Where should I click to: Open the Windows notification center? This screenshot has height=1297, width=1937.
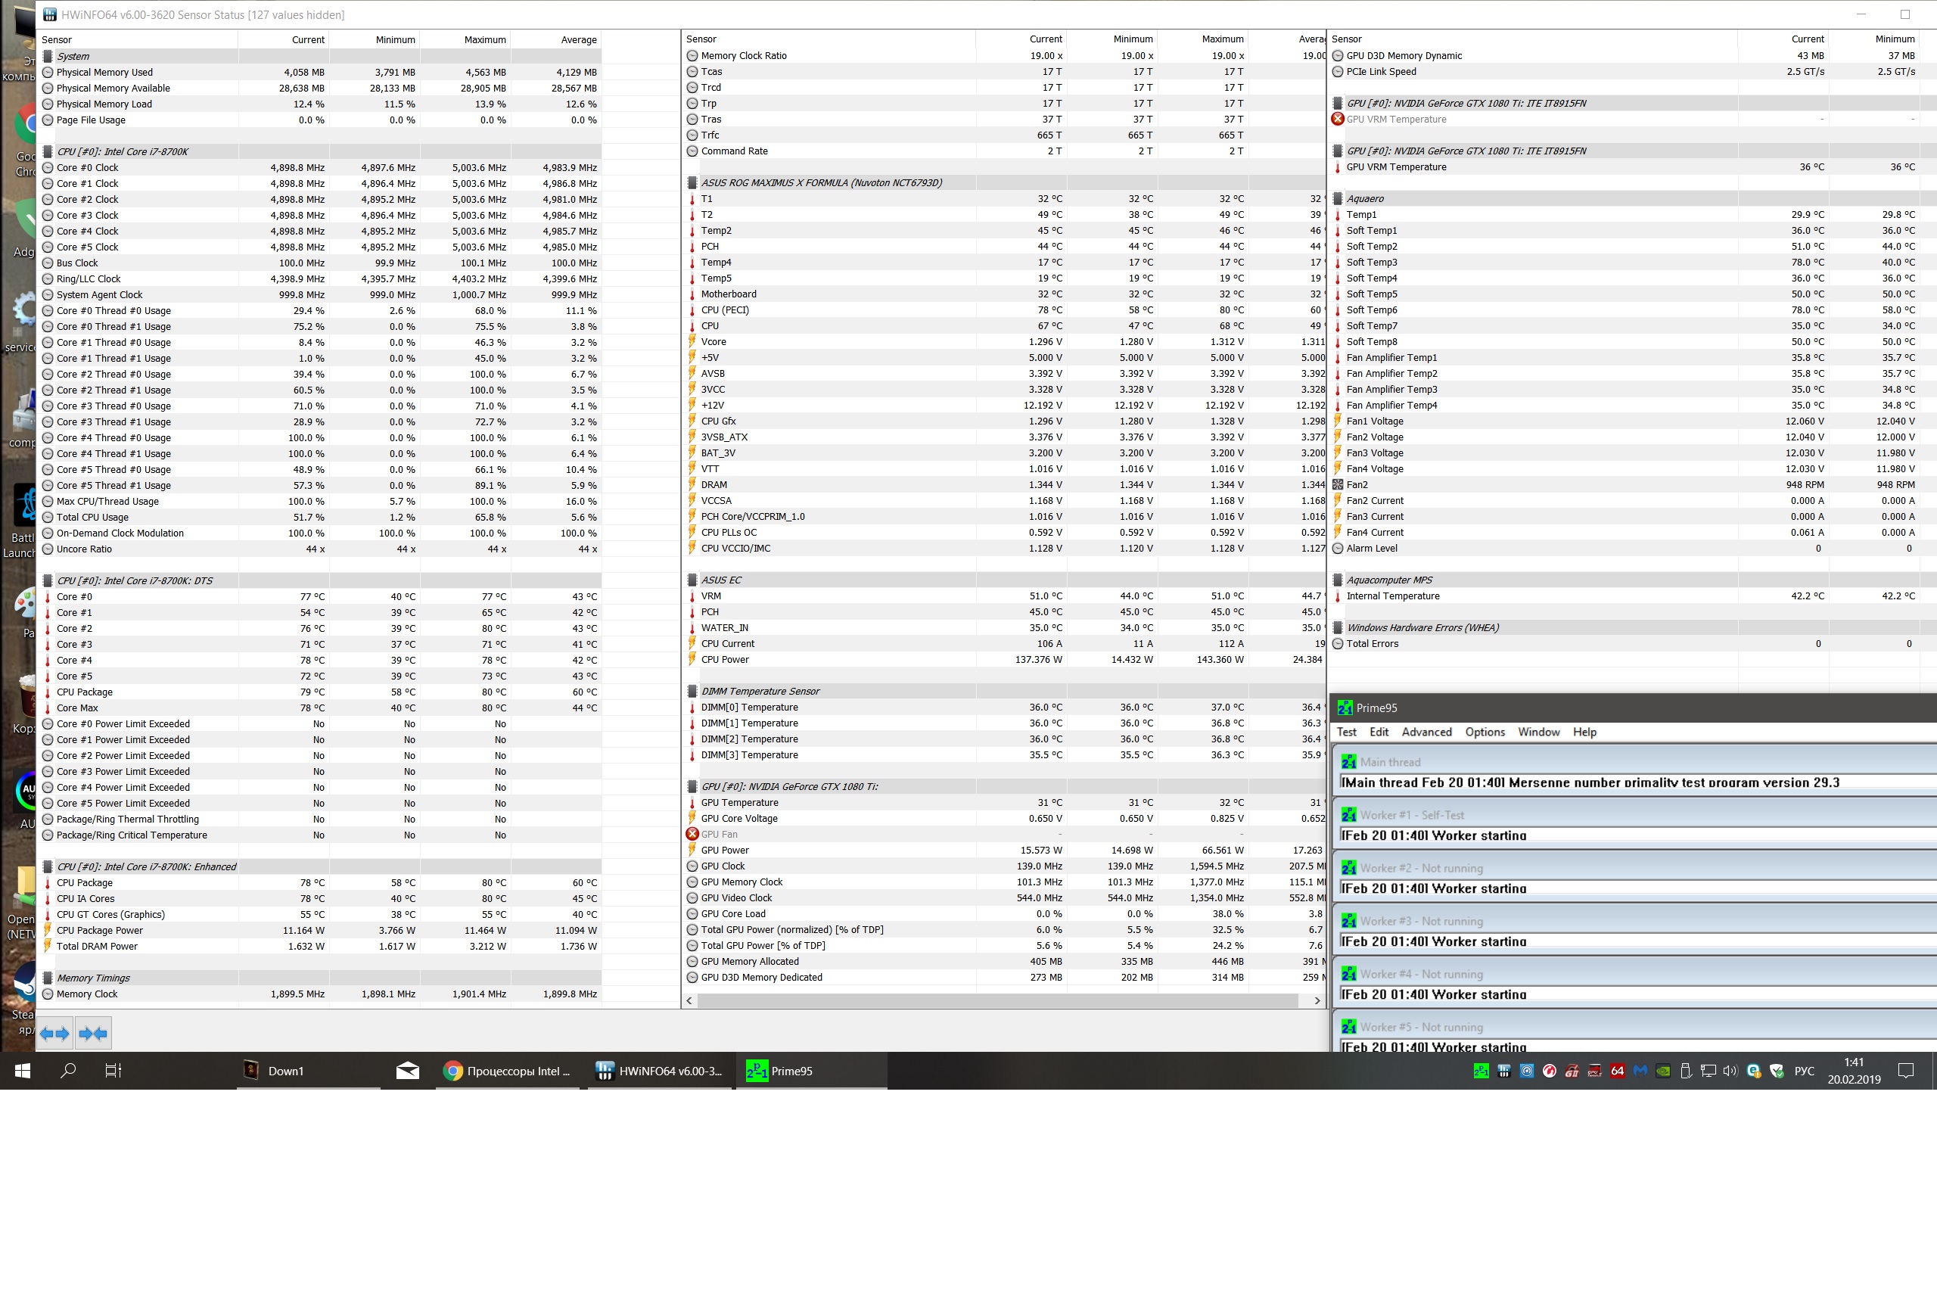tap(1907, 1072)
